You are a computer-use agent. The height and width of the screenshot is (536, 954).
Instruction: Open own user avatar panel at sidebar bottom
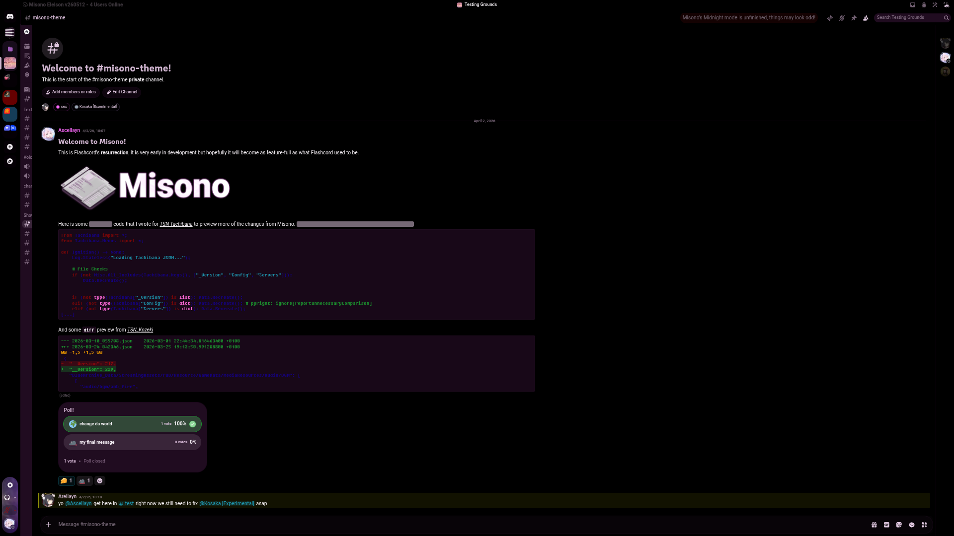click(9, 524)
